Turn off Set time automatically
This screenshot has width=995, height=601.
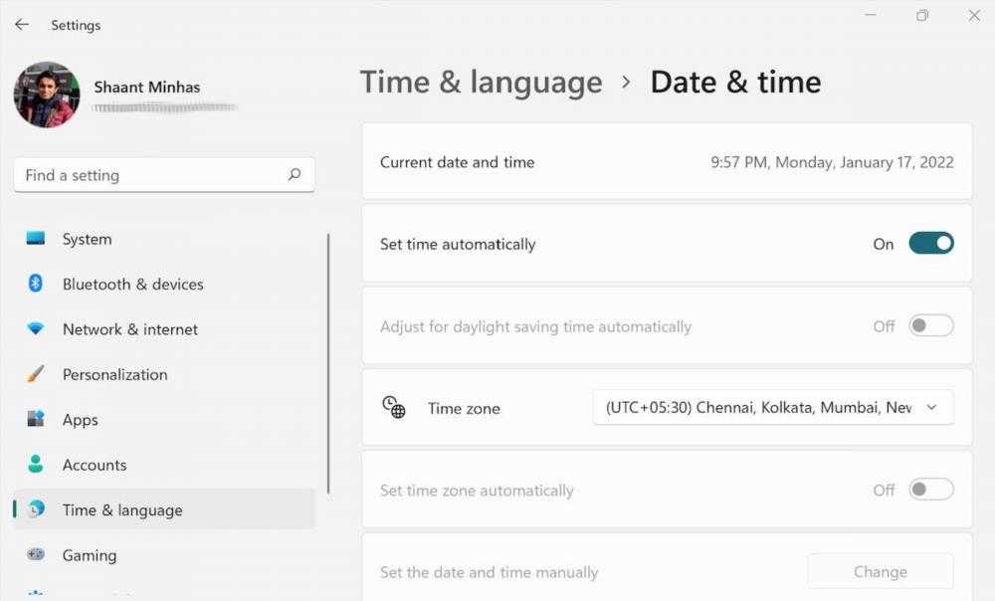931,244
